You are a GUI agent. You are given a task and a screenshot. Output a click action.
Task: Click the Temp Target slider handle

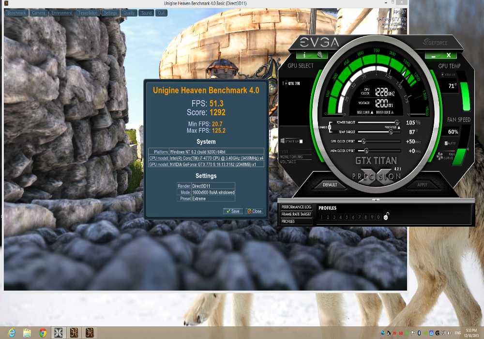pos(391,132)
